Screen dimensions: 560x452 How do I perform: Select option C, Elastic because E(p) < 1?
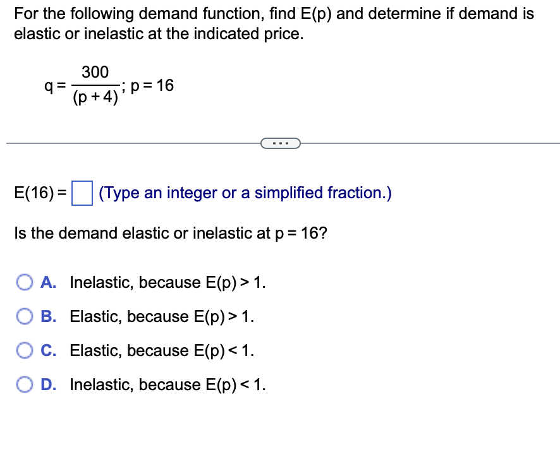[25, 351]
